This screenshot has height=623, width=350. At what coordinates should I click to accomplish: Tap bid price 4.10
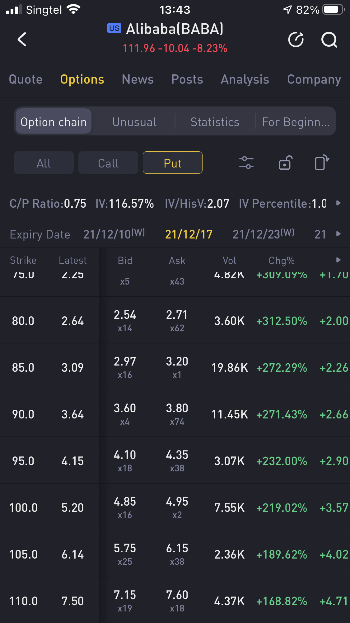pos(125,455)
